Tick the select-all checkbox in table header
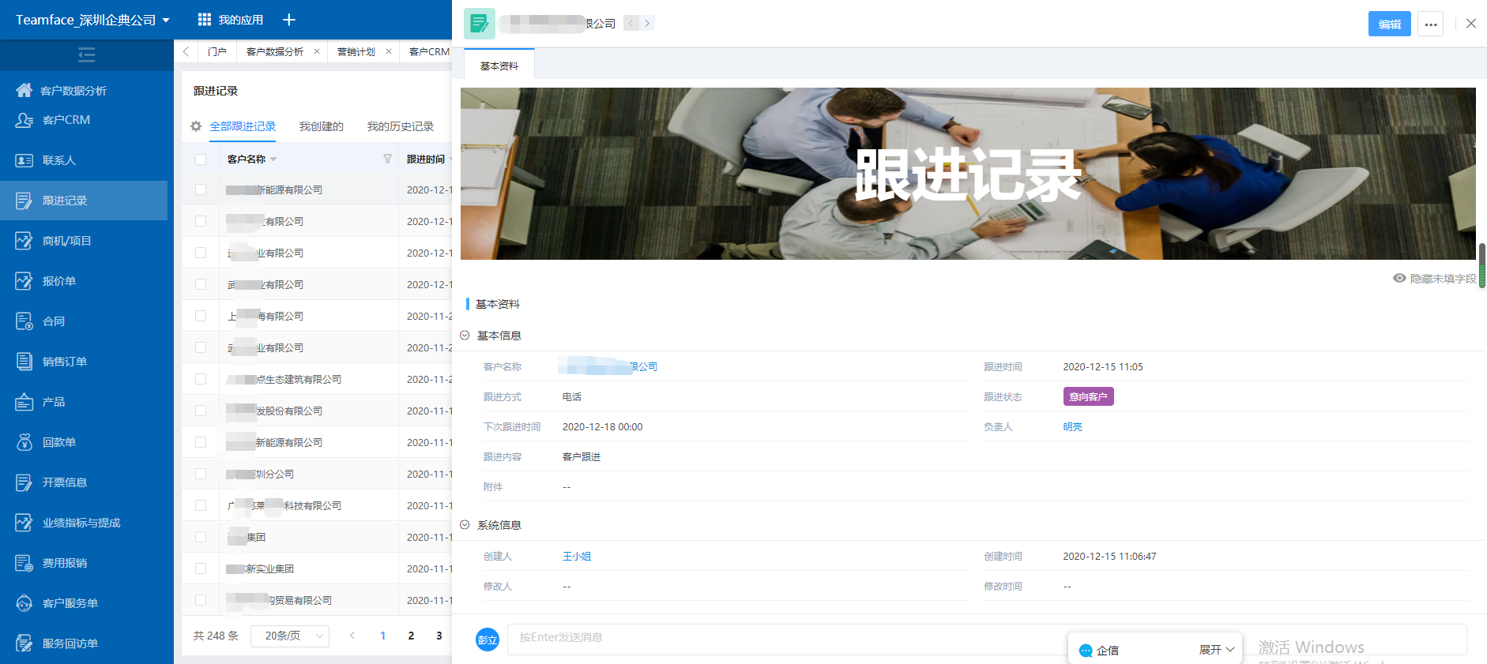The width and height of the screenshot is (1487, 664). (201, 159)
